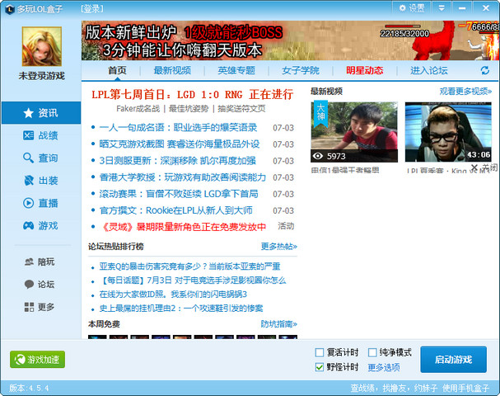
Task: Open the 直播 live stream section
Action: coord(41,203)
